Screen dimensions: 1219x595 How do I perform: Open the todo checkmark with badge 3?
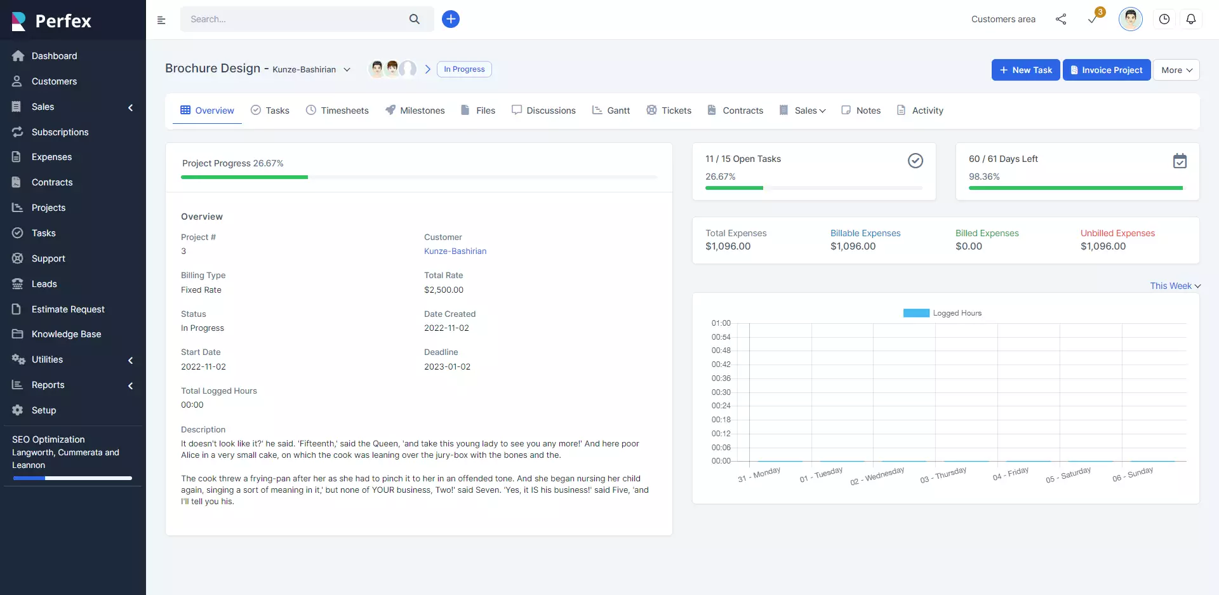tap(1094, 18)
